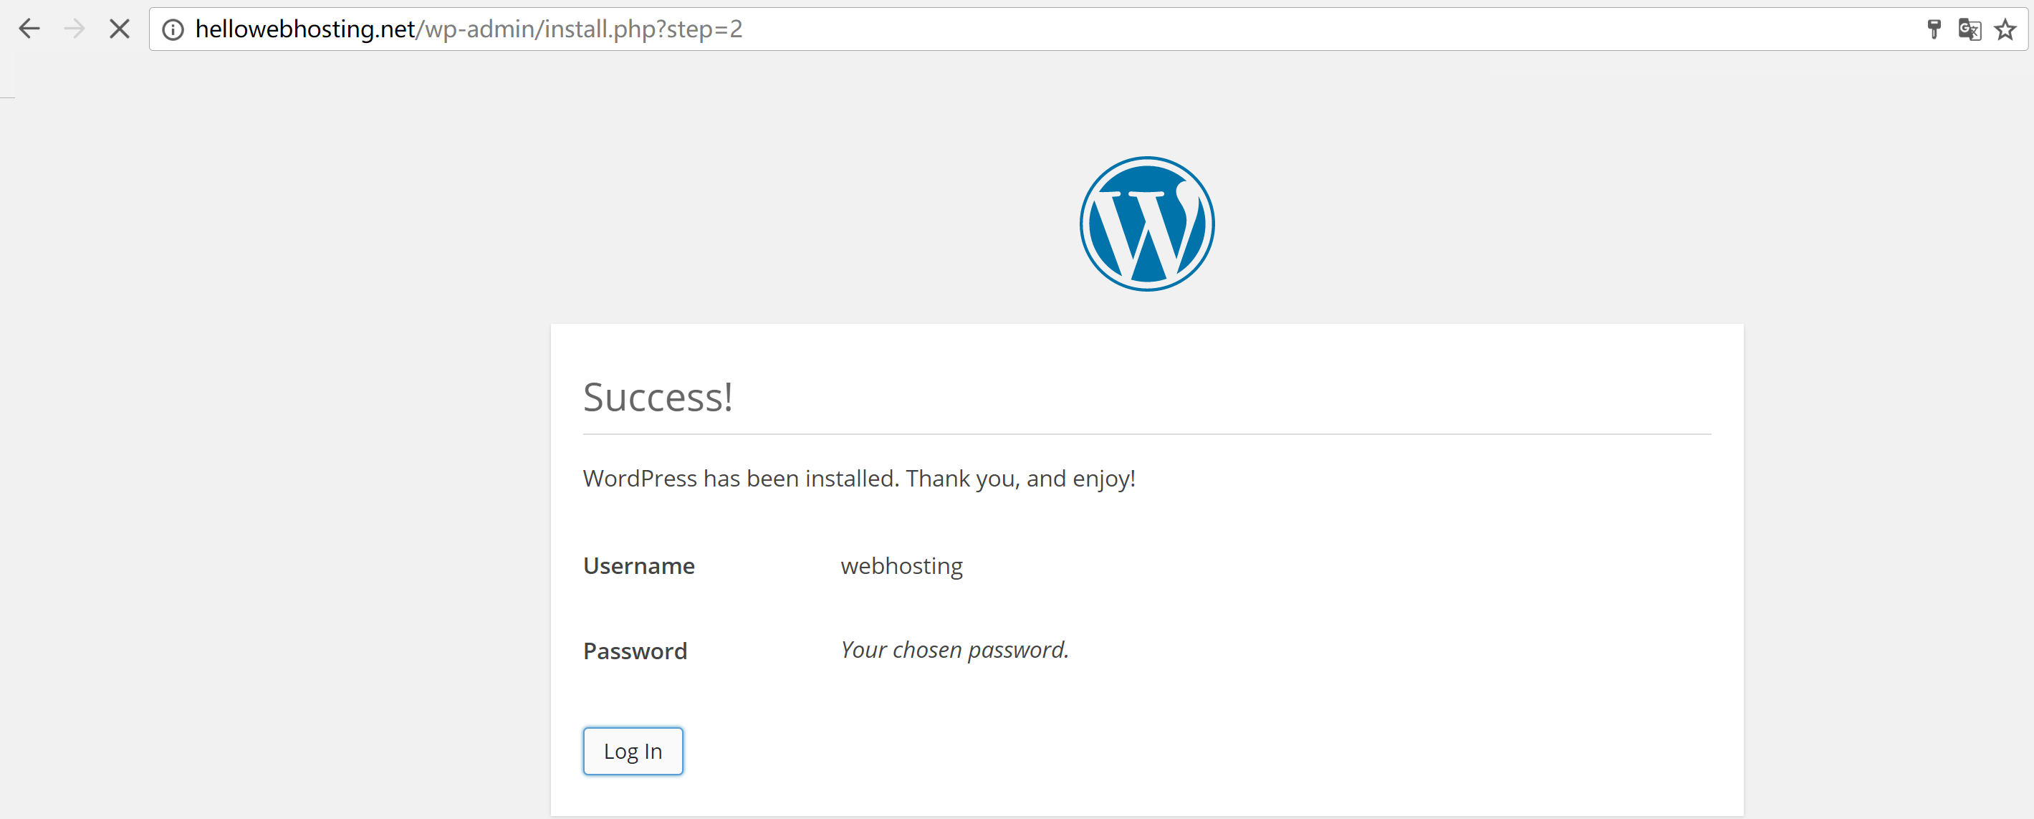The width and height of the screenshot is (2034, 819).
Task: Click the Success! heading
Action: point(658,396)
